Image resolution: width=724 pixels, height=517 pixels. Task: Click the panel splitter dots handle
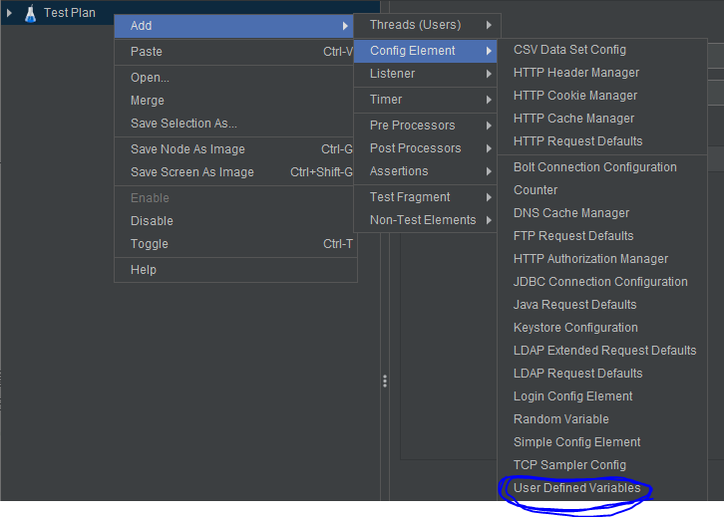pyautogui.click(x=385, y=381)
